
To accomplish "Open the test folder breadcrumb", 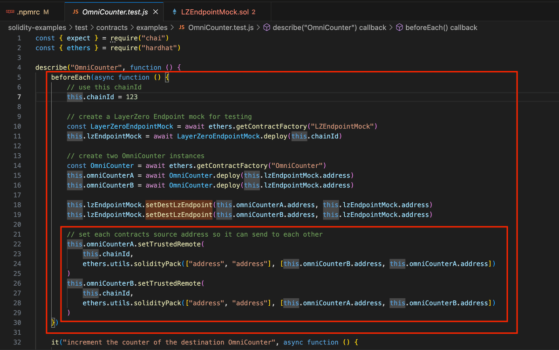I will coord(81,27).
